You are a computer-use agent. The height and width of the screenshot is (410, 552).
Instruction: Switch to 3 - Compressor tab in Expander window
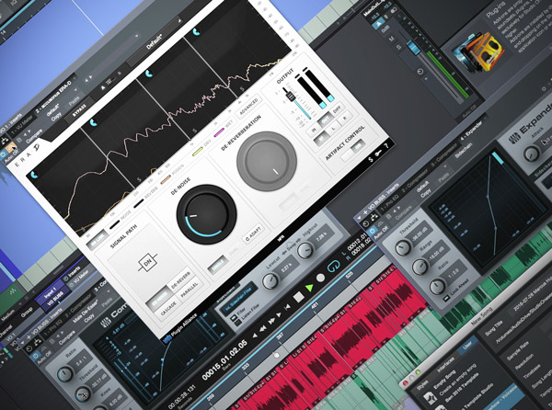445,154
